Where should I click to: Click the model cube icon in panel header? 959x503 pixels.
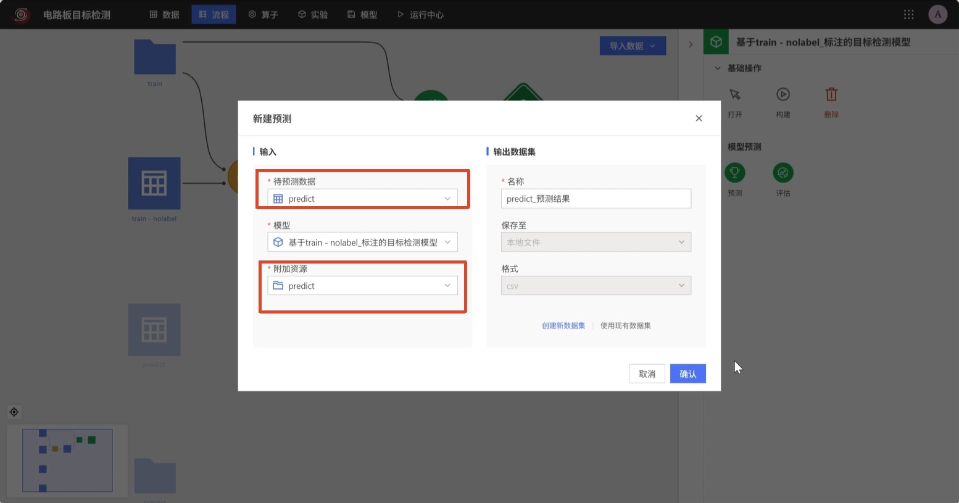(716, 42)
